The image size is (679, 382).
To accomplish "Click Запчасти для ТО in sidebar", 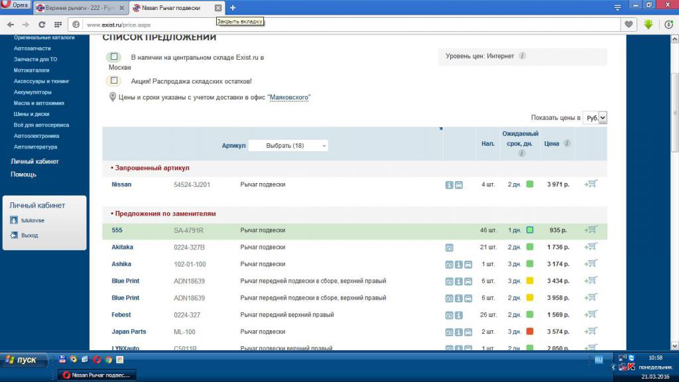I will (35, 59).
